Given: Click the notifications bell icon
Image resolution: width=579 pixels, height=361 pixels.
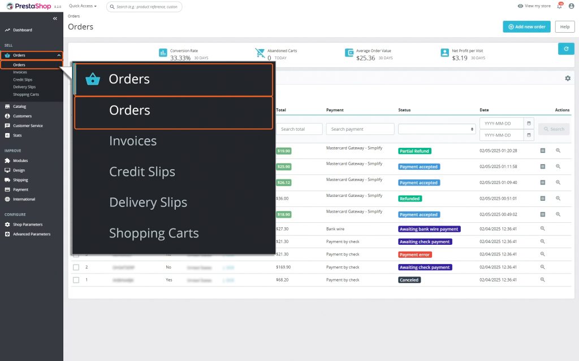Looking at the screenshot, I should point(560,6).
